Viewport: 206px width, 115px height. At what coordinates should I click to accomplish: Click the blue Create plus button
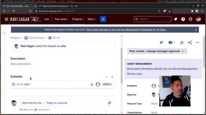[103, 19]
